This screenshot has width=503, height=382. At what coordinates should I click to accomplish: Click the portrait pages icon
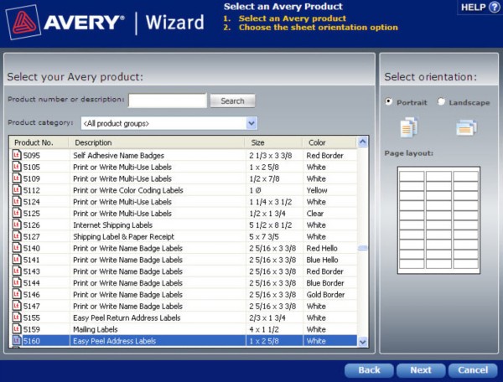(x=409, y=126)
